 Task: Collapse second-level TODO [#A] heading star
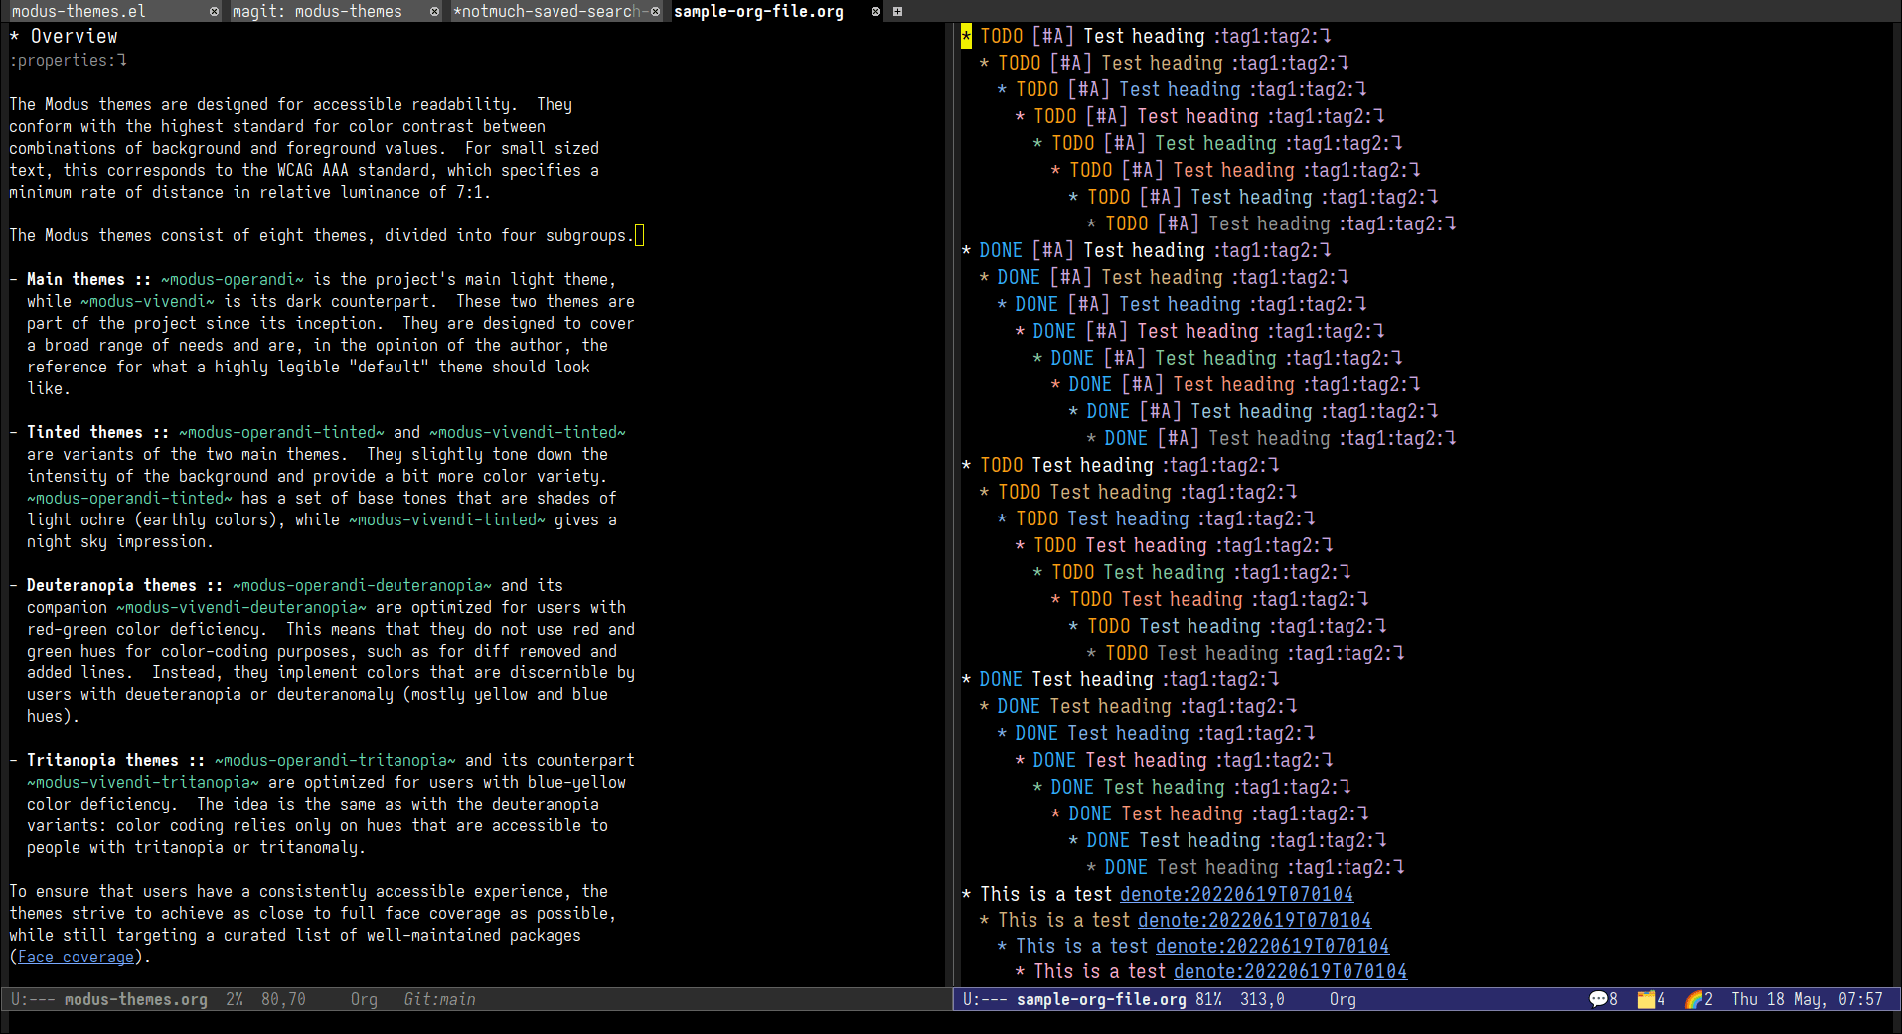pyautogui.click(x=984, y=63)
